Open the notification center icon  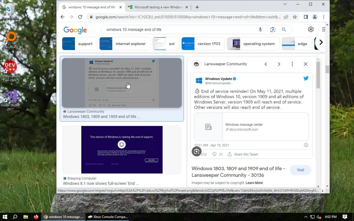pos(345,217)
